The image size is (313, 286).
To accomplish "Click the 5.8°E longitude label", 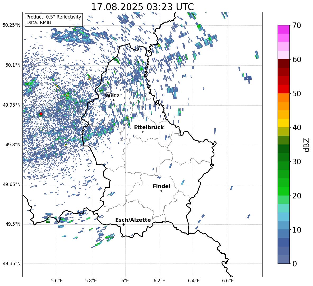I will [91, 281].
